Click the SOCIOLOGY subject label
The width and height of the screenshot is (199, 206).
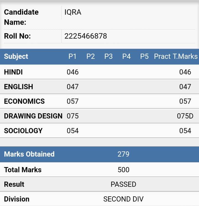23,131
